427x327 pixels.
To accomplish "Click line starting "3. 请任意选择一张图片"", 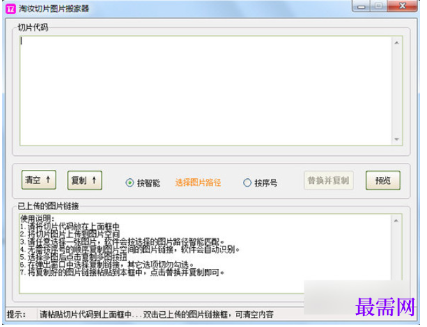I will [x=122, y=241].
